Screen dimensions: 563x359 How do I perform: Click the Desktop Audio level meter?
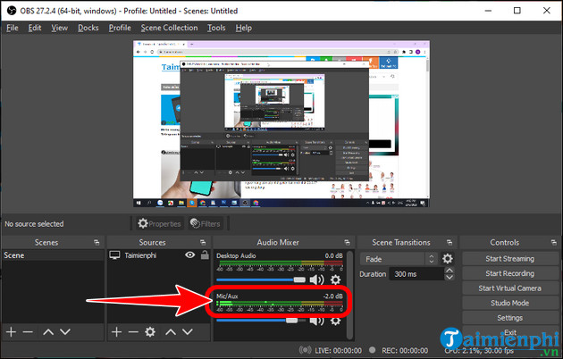pyautogui.click(x=280, y=264)
